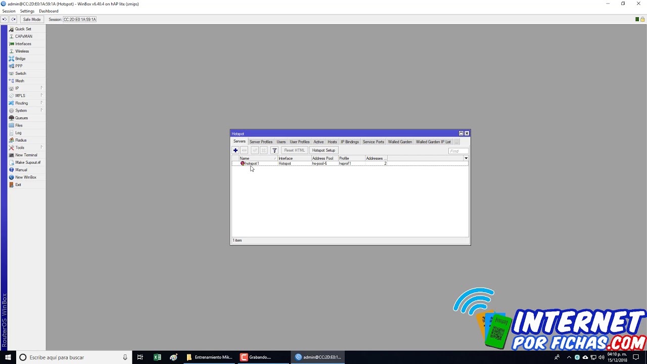Open Log in the sidebar
Screen dimensions: 647x364
[18, 133]
